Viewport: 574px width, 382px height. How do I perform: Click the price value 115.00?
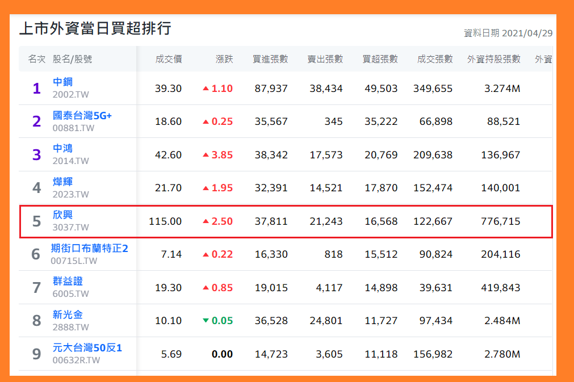click(x=165, y=221)
